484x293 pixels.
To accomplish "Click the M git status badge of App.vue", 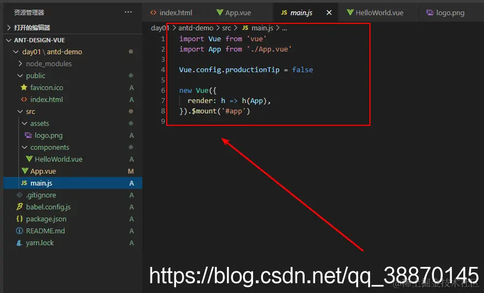I will click(131, 171).
